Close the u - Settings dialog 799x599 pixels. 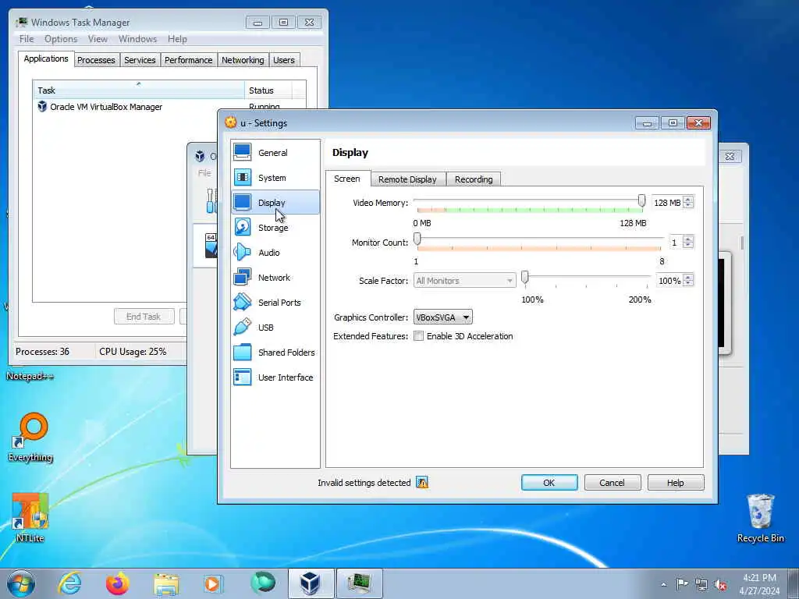coord(698,122)
